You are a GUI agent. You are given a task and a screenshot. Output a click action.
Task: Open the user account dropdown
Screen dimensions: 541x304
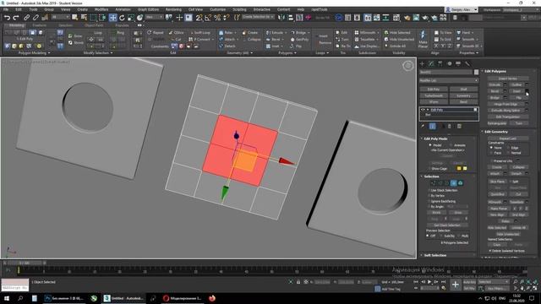(461, 9)
